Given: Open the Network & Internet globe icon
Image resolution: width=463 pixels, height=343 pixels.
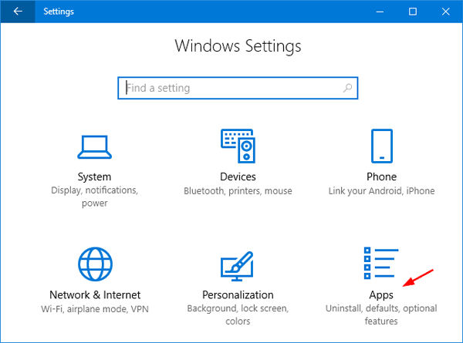Looking at the screenshot, I should click(x=94, y=264).
